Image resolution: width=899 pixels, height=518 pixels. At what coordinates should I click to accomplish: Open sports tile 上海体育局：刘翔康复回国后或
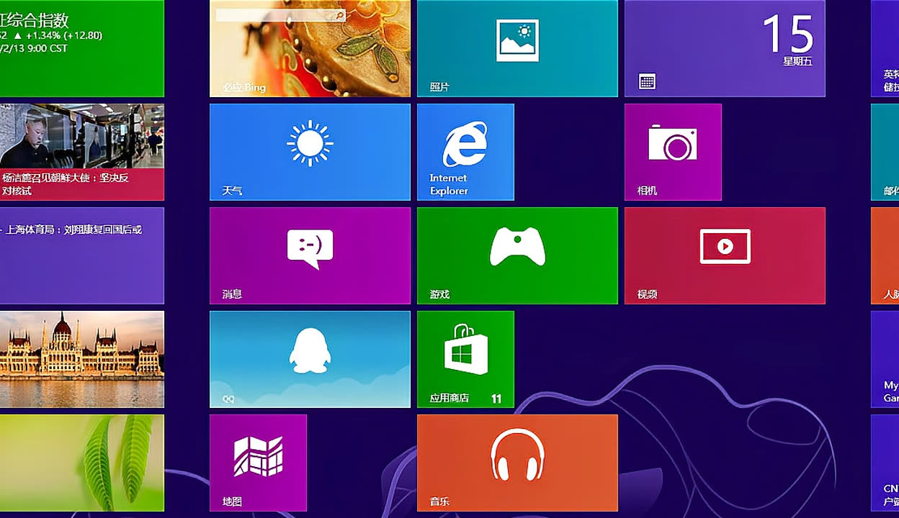(82, 255)
